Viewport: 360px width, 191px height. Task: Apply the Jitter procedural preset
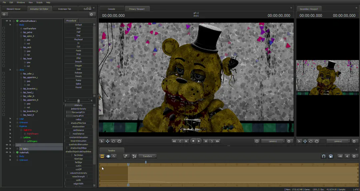(x=78, y=58)
